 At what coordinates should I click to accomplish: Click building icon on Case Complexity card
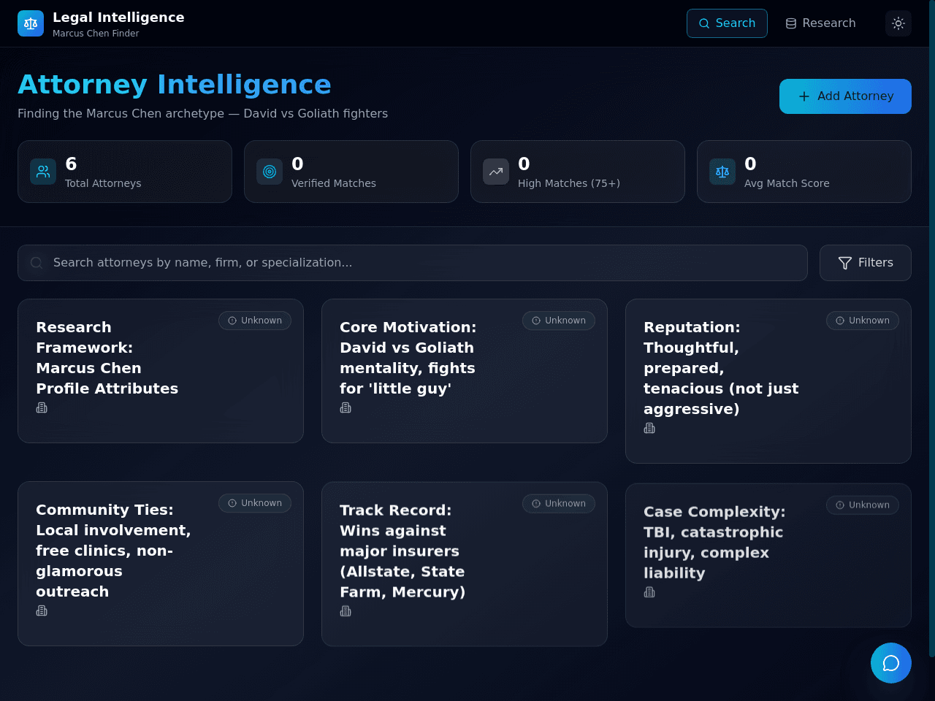(649, 592)
